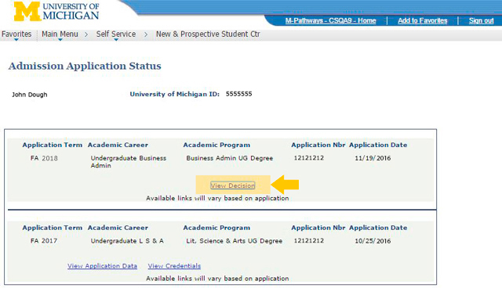Click the FA 2018 application term value

click(x=44, y=158)
